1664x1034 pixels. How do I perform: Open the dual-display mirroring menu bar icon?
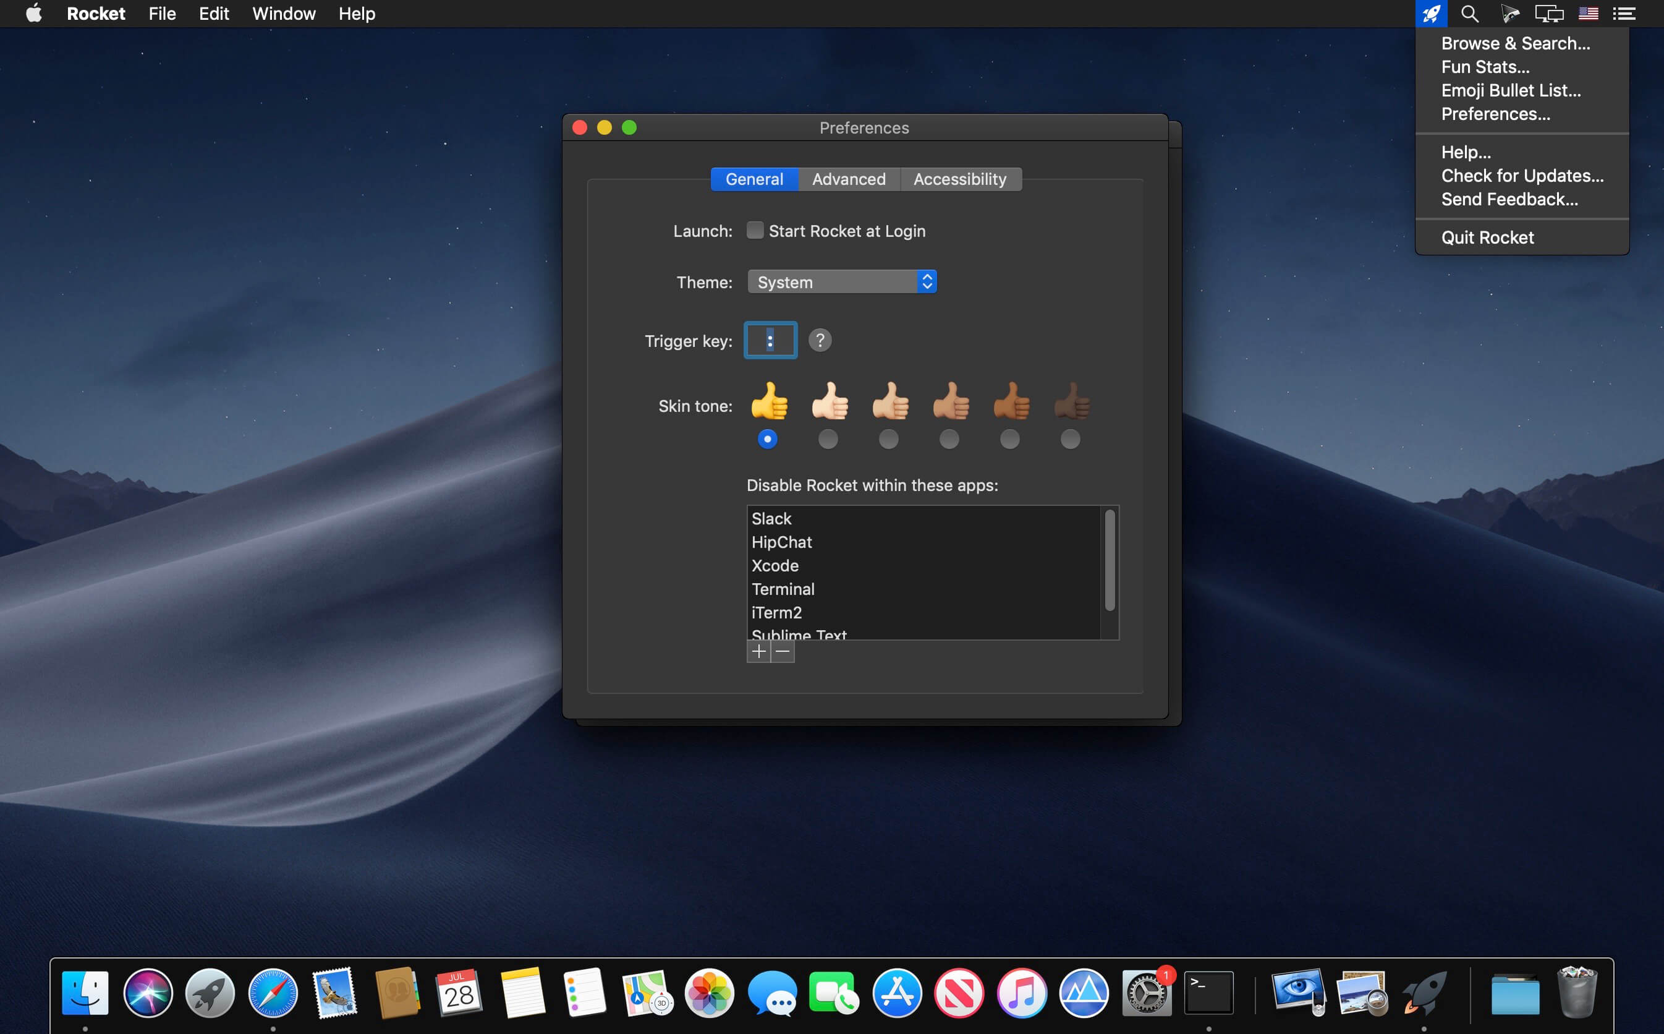[1548, 14]
